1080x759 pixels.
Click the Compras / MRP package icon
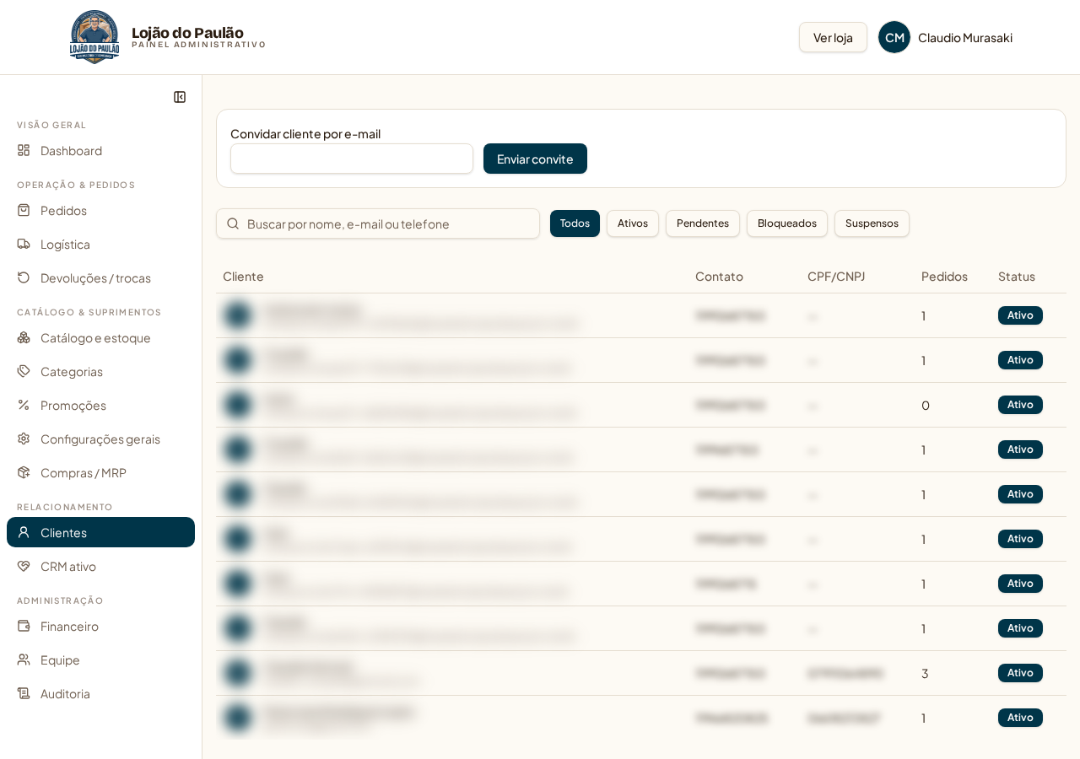pos(24,472)
